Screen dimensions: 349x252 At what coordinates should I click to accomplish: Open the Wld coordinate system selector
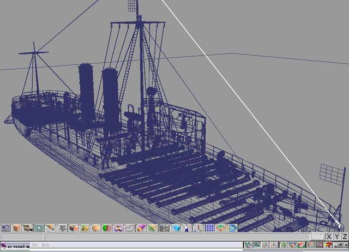[x=317, y=237]
